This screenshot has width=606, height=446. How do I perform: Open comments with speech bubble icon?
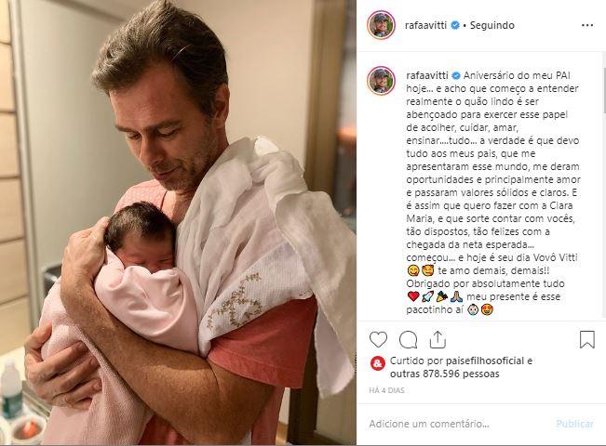(x=408, y=340)
